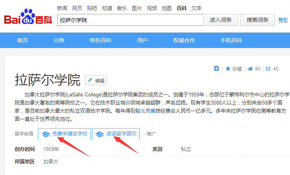The image size is (290, 175).
Task: Click the 留学申请 label
Action: point(24,134)
